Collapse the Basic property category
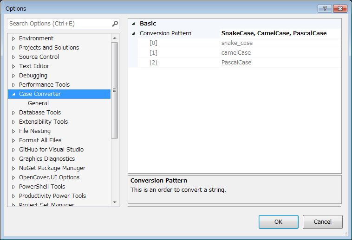Screen dimensions: 352x240 tap(134, 24)
